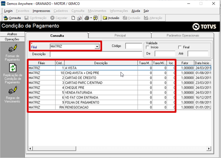
Task: Open Regras de Vencimento sidebar icon
Action: pos(12,90)
